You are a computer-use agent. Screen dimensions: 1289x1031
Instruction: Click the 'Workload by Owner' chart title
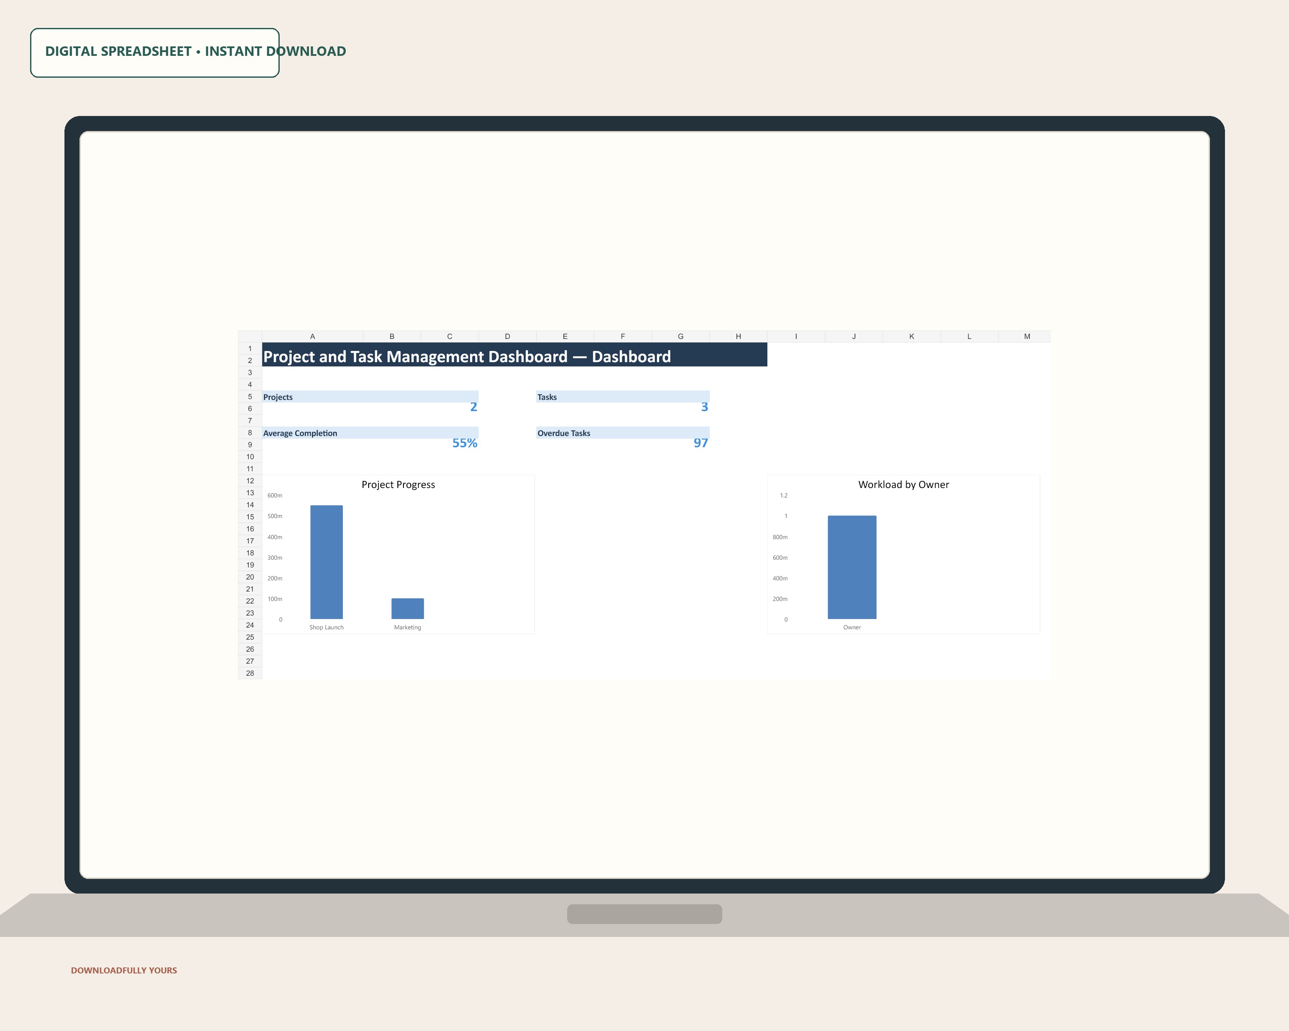pos(904,485)
